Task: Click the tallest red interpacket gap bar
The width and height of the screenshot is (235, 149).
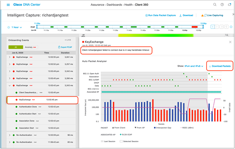Action: pos(153,110)
